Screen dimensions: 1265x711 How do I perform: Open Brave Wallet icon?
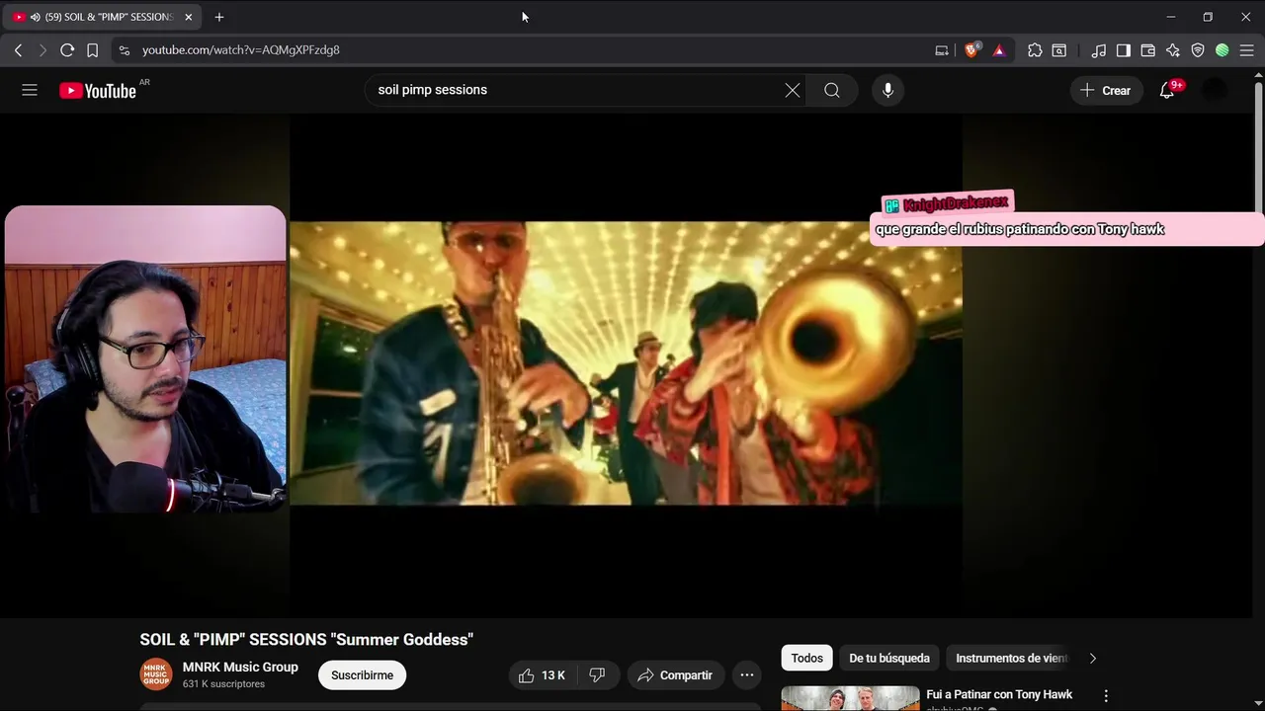pos(1148,50)
